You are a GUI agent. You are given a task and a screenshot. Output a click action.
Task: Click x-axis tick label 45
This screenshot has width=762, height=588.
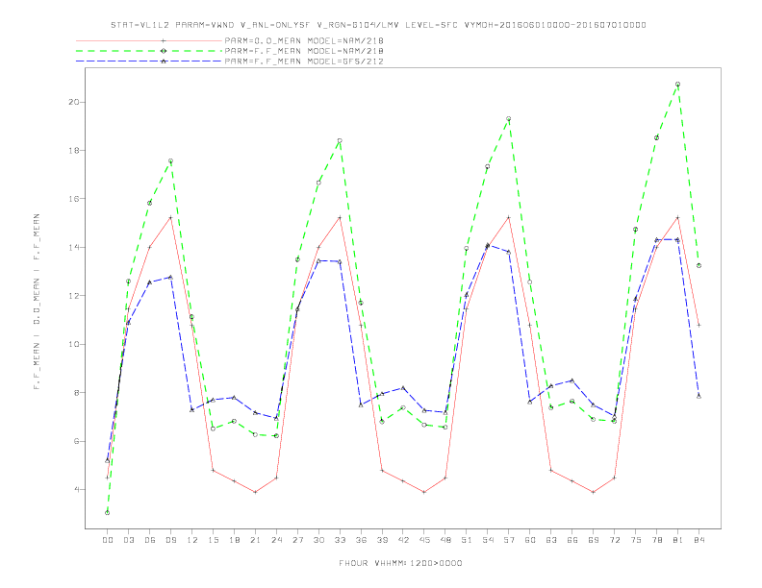point(424,540)
